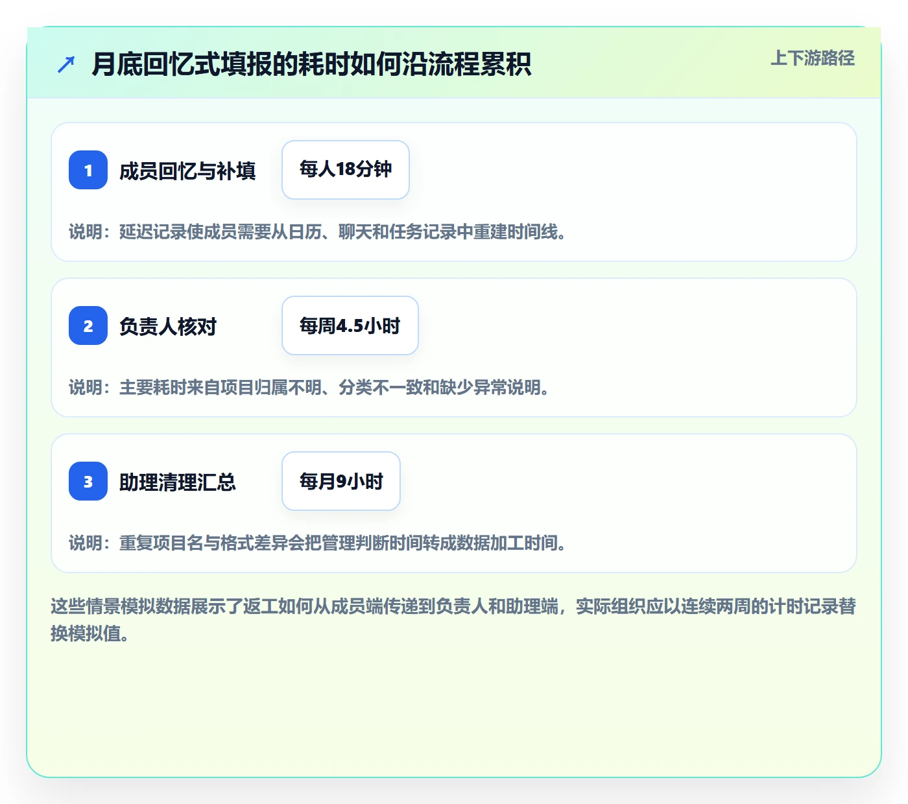This screenshot has height=804, width=908.
Task: Click the 上下游路径 label in header
Action: (813, 58)
